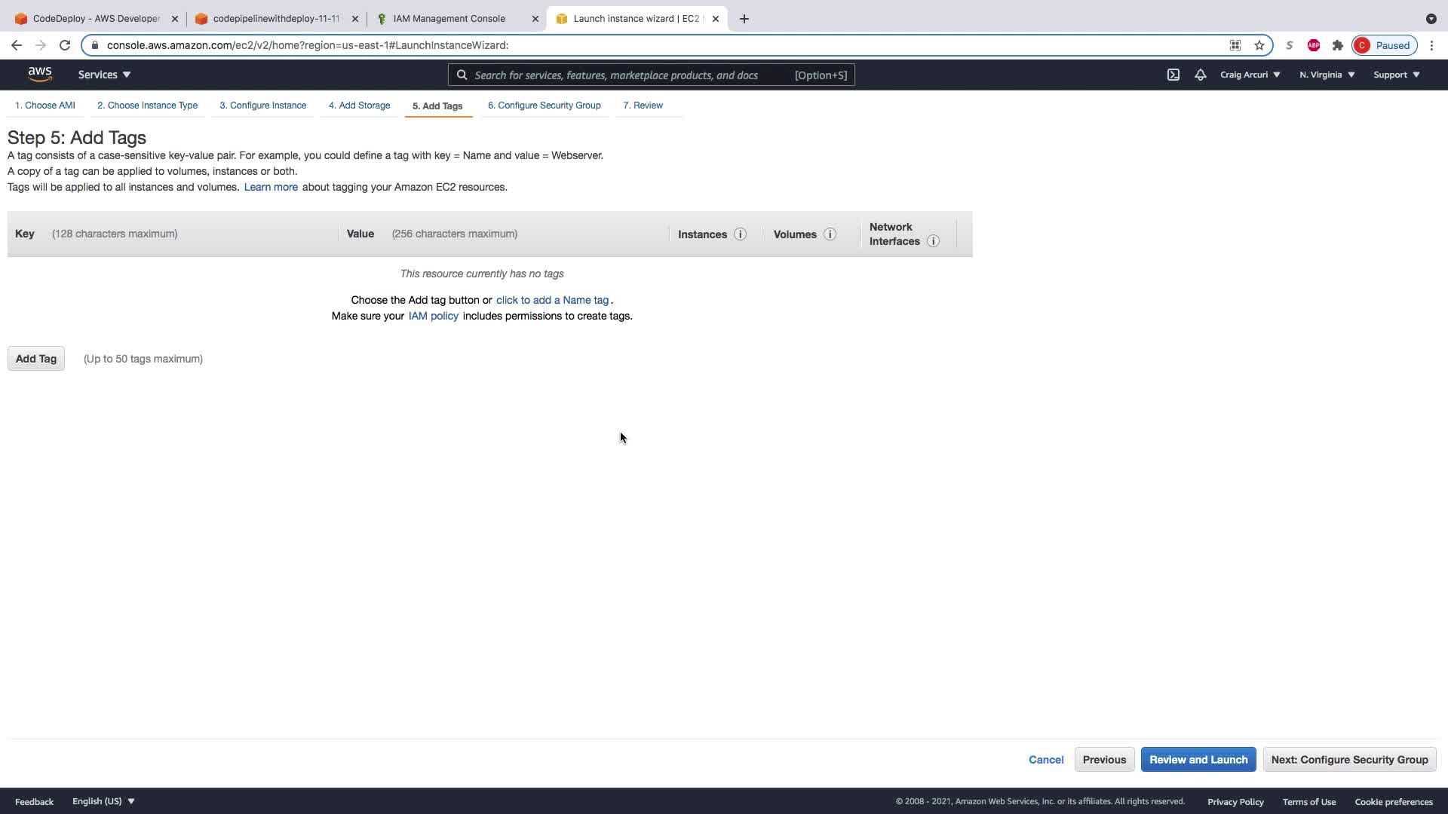Reload the page
This screenshot has width=1448, height=814.
[x=65, y=45]
